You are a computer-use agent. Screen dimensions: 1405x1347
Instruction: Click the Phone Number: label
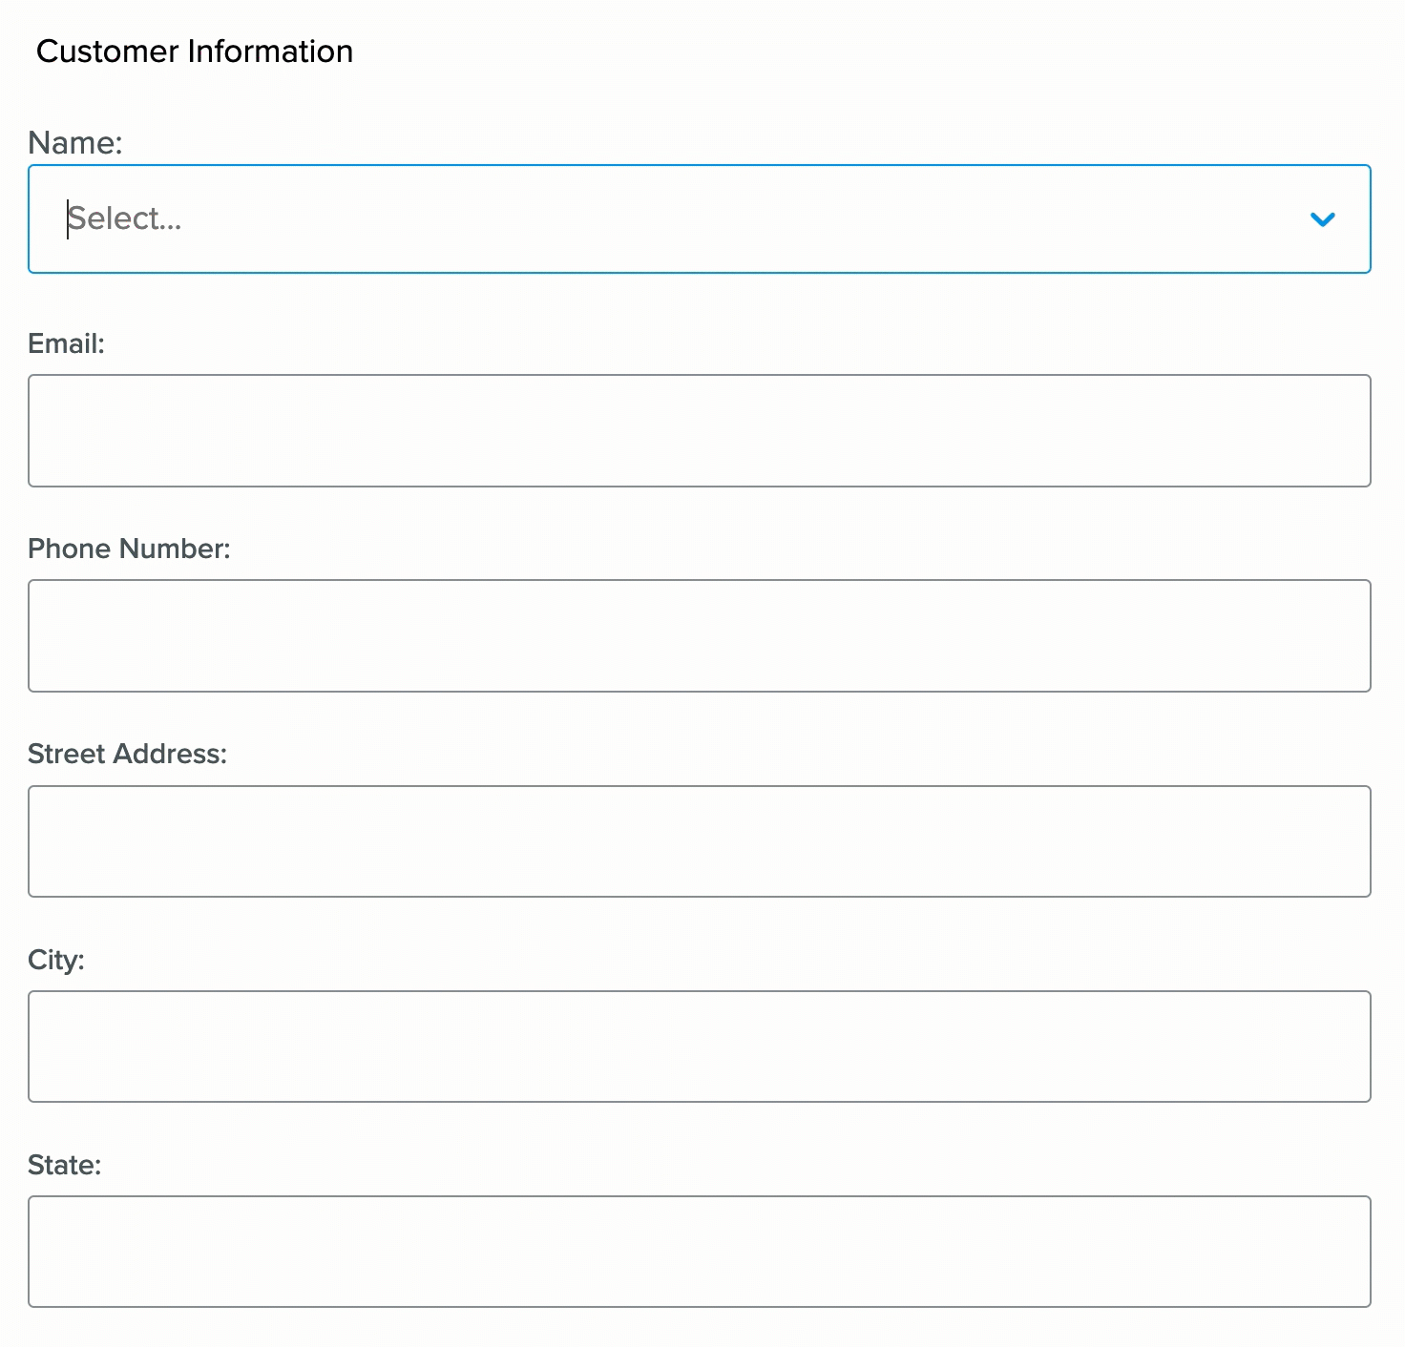[130, 549]
